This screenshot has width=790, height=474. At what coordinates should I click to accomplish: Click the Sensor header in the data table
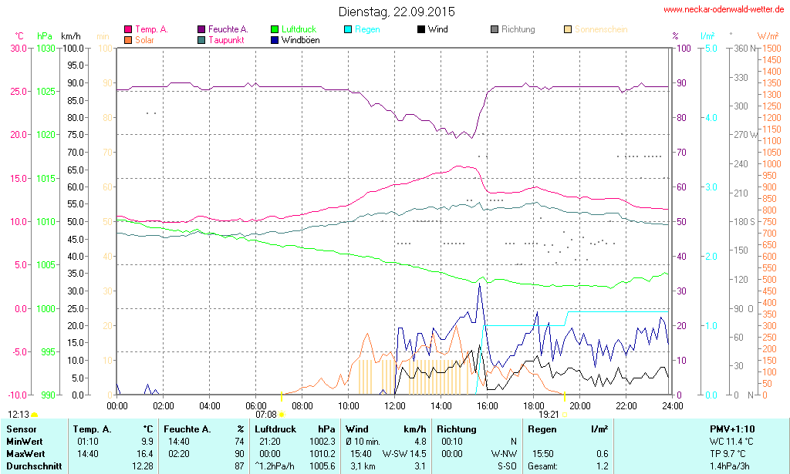[22, 429]
